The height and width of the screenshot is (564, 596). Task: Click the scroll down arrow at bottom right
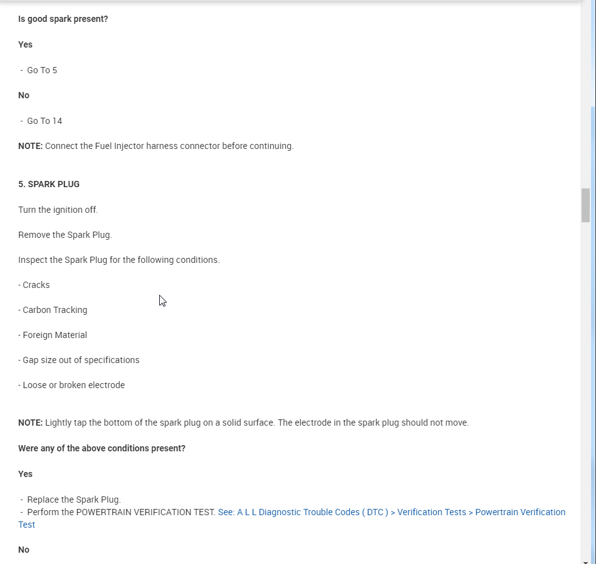coord(585,560)
